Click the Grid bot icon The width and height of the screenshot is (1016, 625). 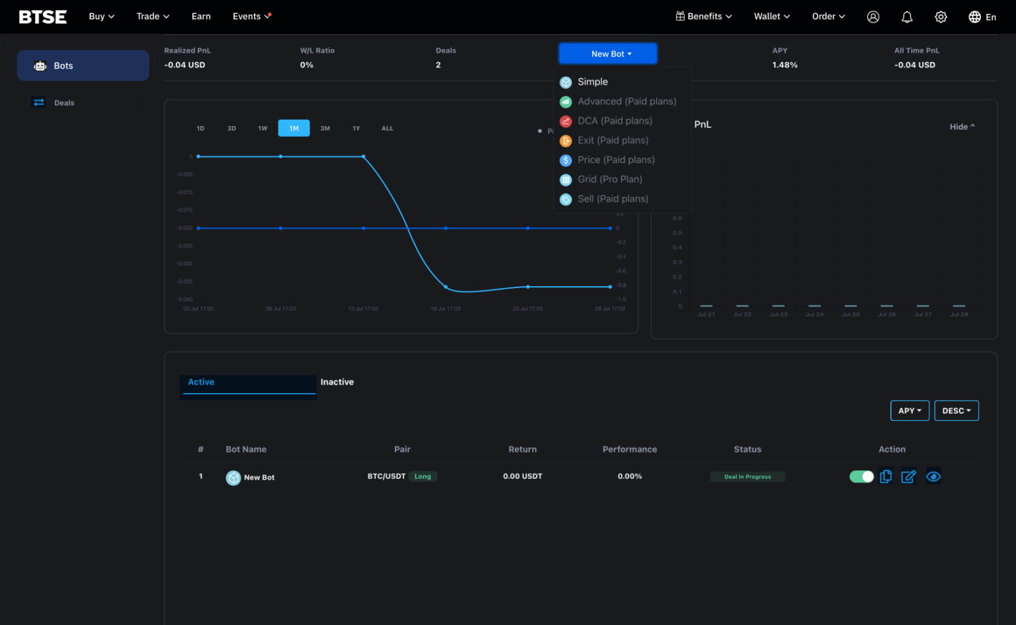point(566,180)
